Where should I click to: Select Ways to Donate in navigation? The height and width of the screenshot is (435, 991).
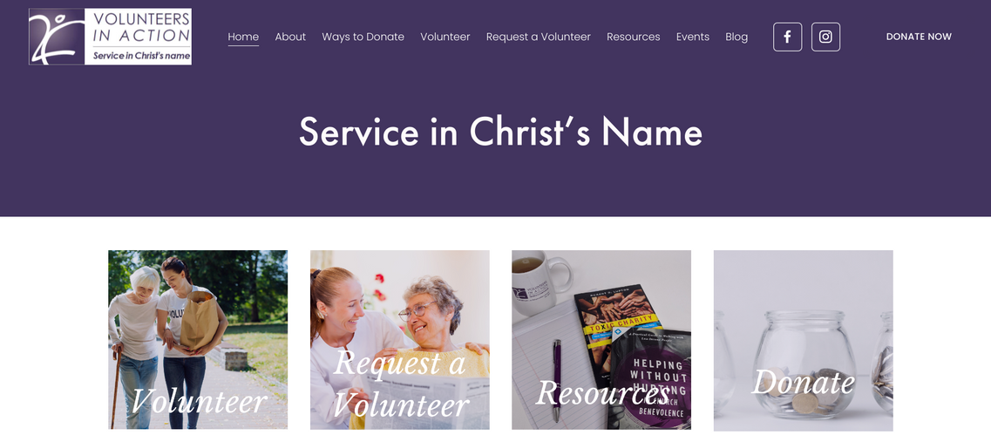pyautogui.click(x=363, y=37)
